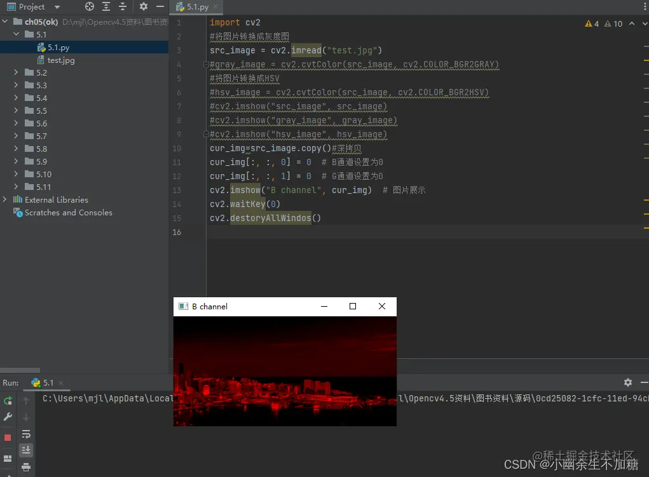Expand the 5.7 folder
Image resolution: width=649 pixels, height=477 pixels.
tap(16, 136)
